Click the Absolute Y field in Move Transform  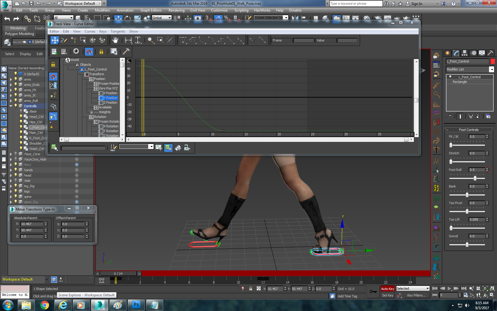(x=32, y=230)
